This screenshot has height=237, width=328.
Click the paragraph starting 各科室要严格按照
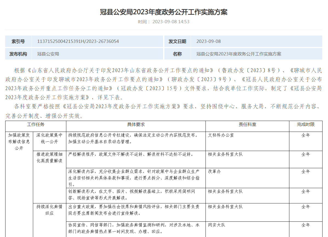(164, 111)
